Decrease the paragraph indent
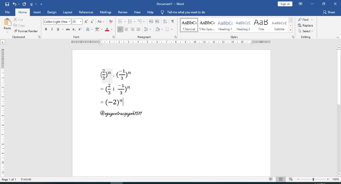 [151, 22]
